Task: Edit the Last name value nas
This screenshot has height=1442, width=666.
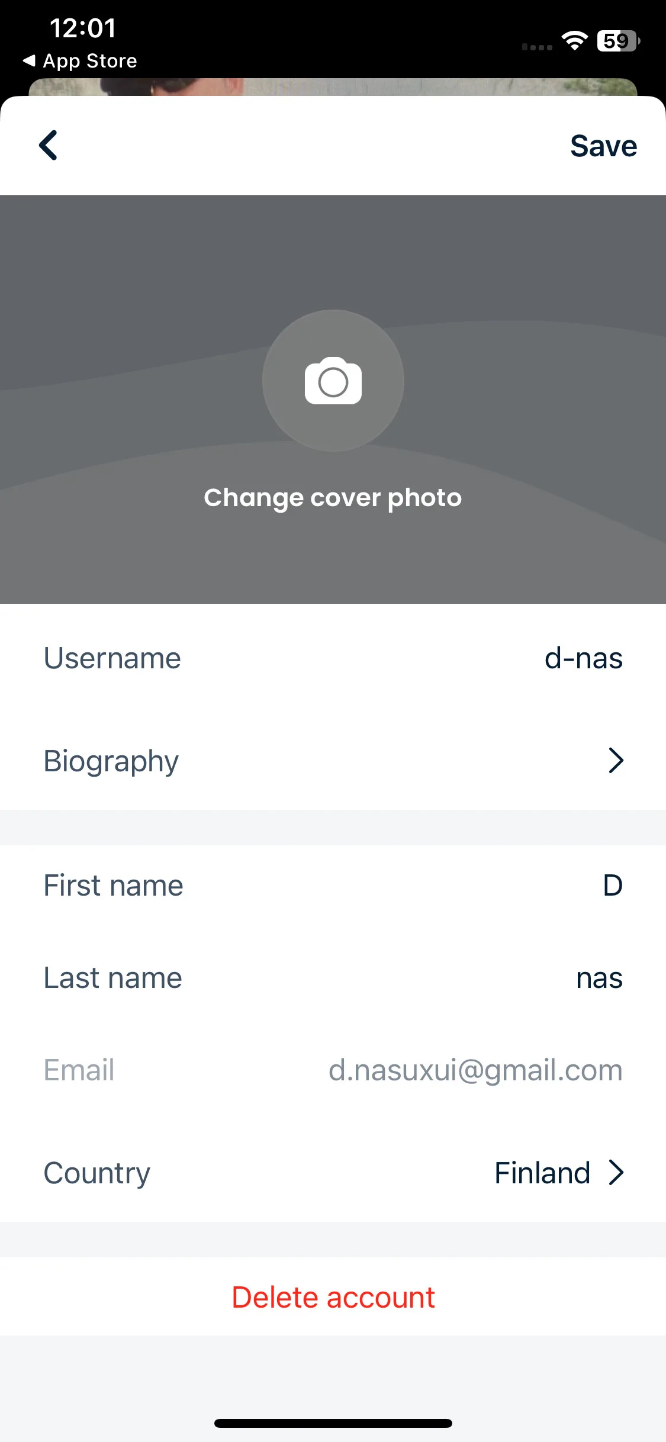Action: [599, 978]
